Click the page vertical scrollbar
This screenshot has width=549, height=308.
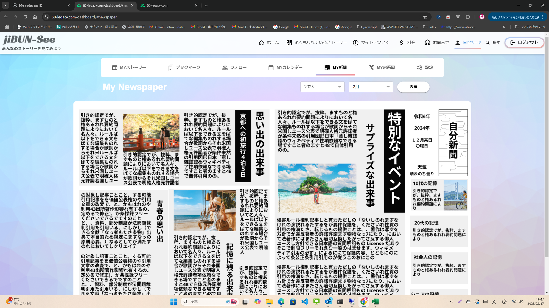(546, 148)
